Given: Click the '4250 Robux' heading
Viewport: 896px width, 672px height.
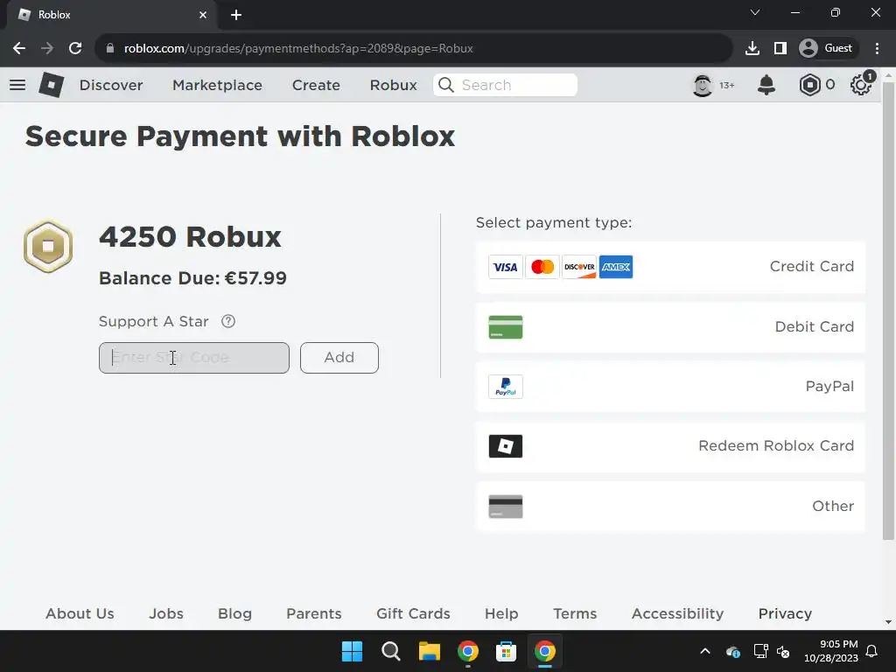Looking at the screenshot, I should [x=190, y=236].
